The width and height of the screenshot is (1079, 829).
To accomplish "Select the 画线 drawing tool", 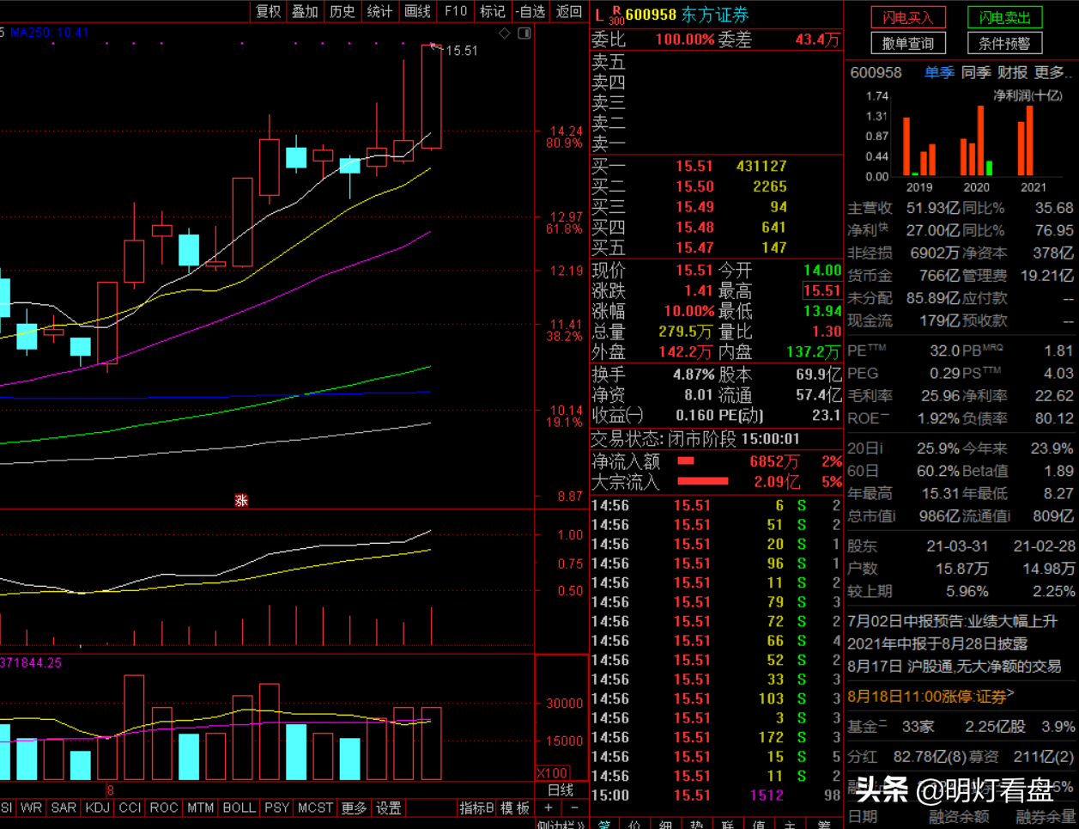I will 417,11.
